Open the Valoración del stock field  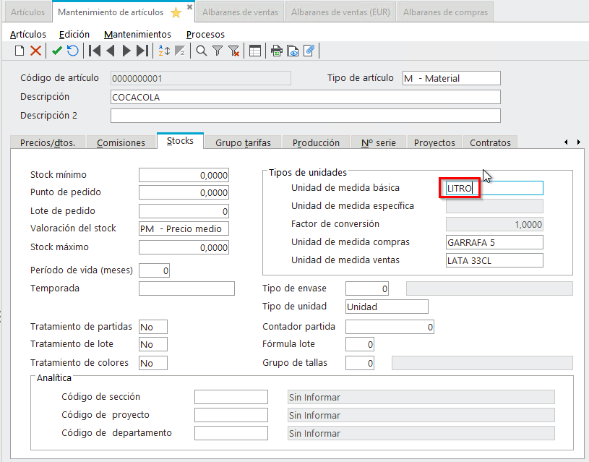tap(184, 228)
